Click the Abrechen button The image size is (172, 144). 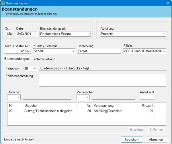coord(156,139)
